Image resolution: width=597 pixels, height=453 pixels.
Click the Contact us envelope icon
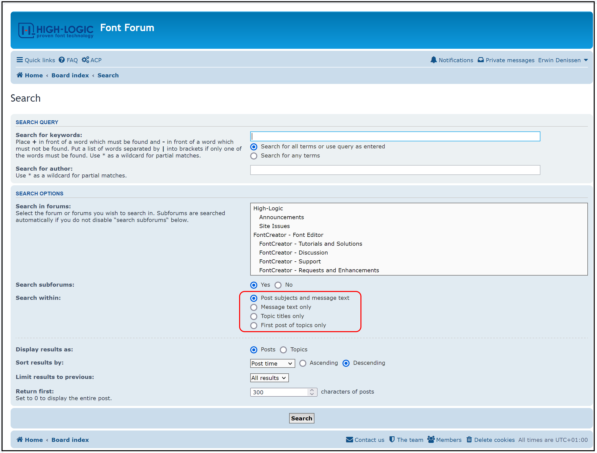coord(350,440)
